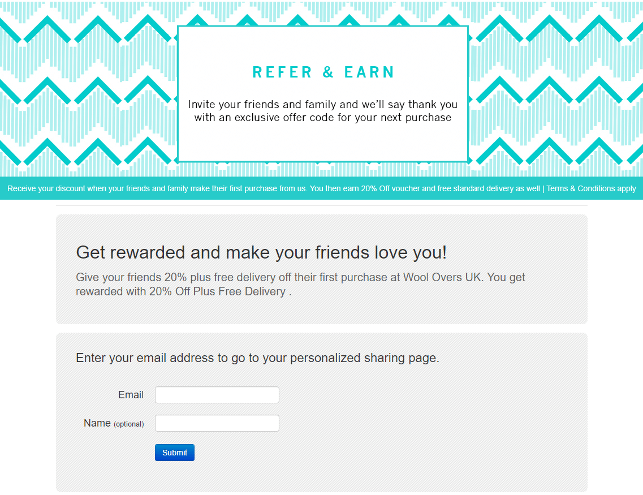Image resolution: width=643 pixels, height=495 pixels.
Task: Click the 'Give your friends 20%' paragraph
Action: pyautogui.click(x=300, y=284)
